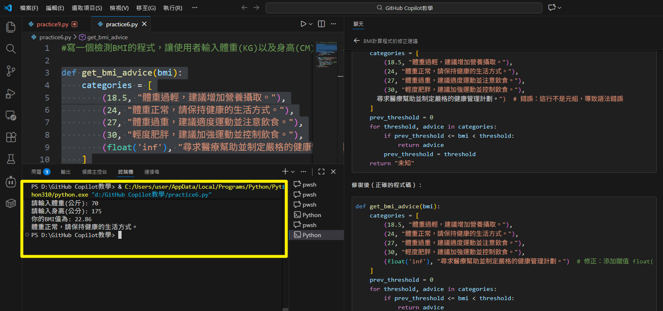Open the Search view in activity bar
The image size is (663, 311).
click(11, 49)
